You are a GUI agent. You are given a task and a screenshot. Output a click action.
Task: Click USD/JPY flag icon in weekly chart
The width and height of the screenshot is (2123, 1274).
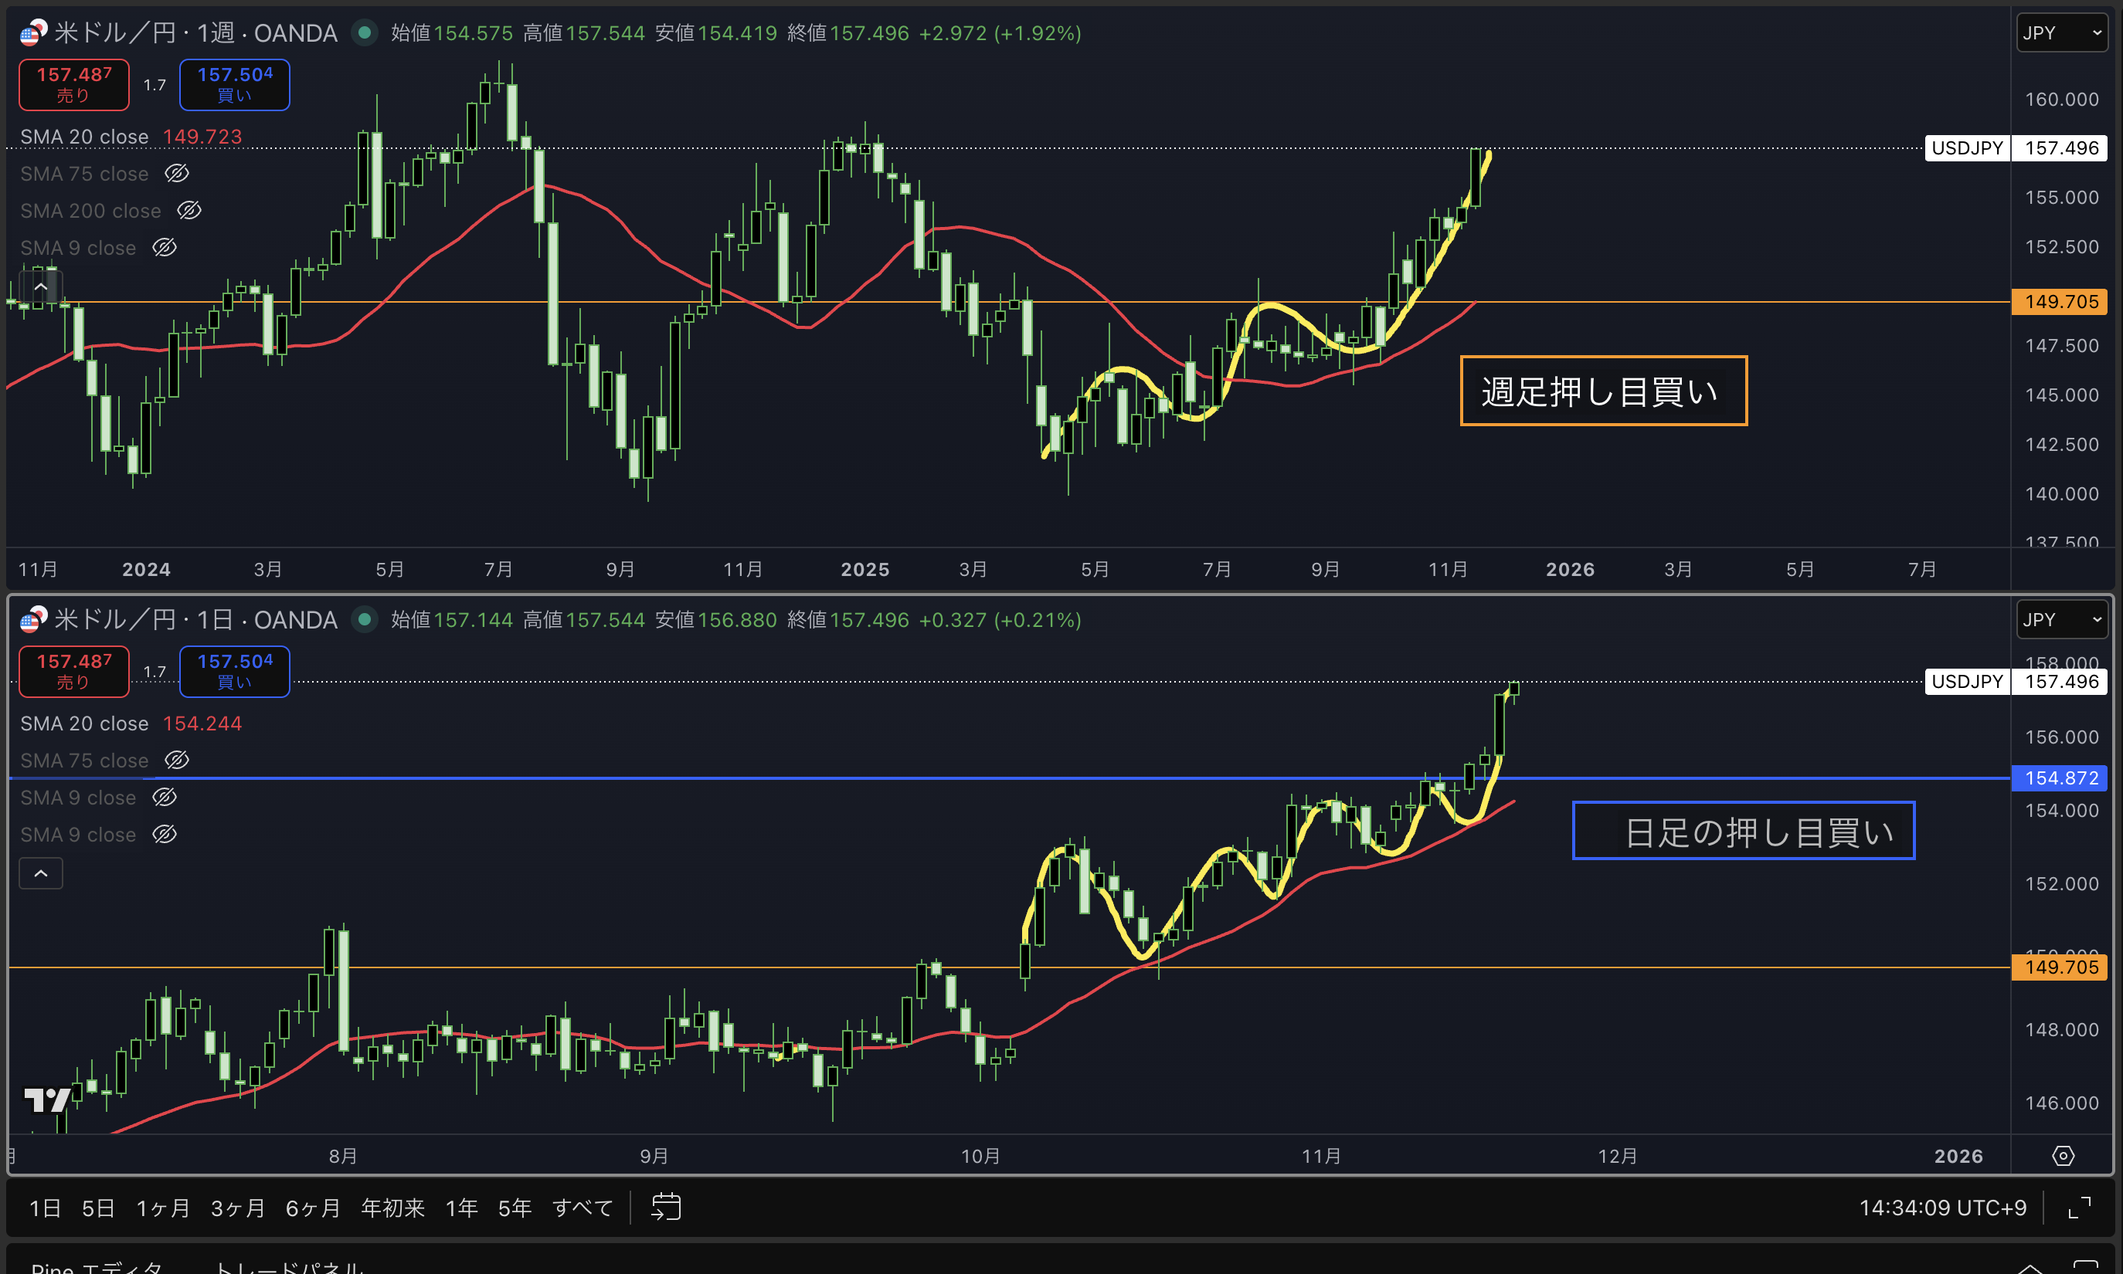pos(33,32)
